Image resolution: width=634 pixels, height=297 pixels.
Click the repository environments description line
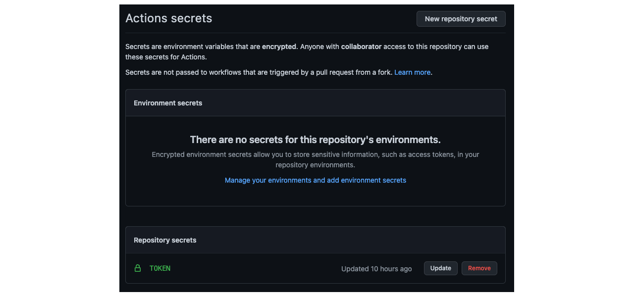click(315, 165)
